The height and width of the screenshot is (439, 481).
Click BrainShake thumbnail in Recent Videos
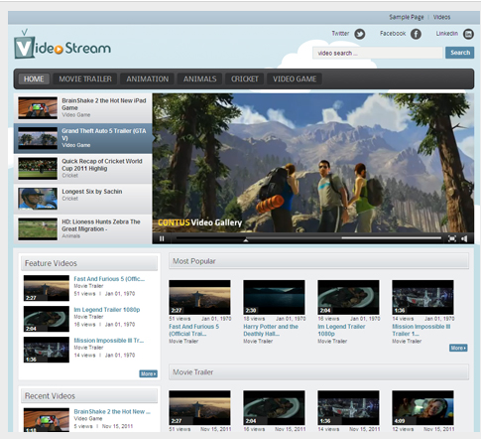pos(47,420)
